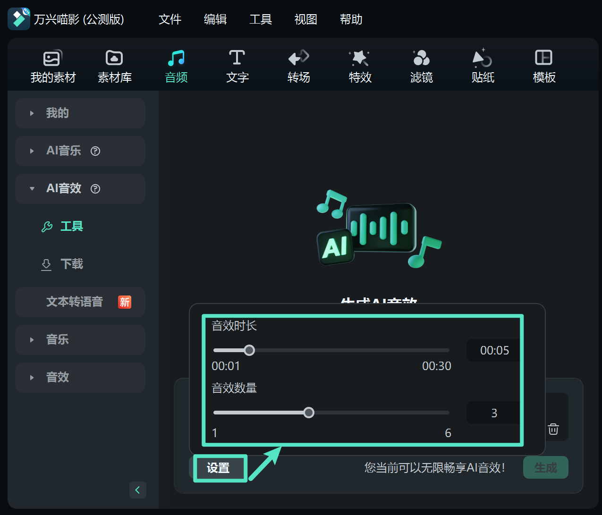Switch to the 文字 (Text) panel
Image resolution: width=602 pixels, height=515 pixels.
click(x=237, y=66)
